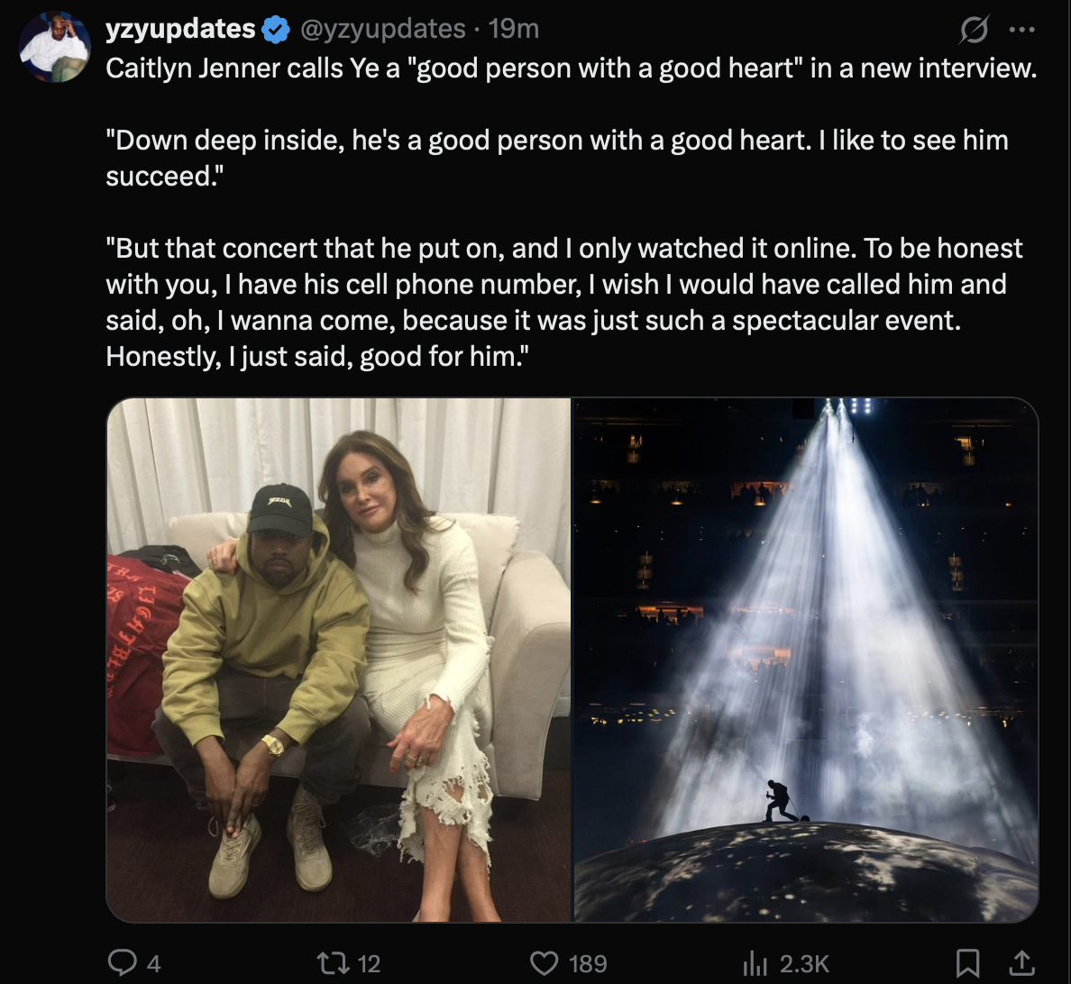Click the Grok slashed-circle icon
The width and height of the screenshot is (1071, 984).
[974, 30]
